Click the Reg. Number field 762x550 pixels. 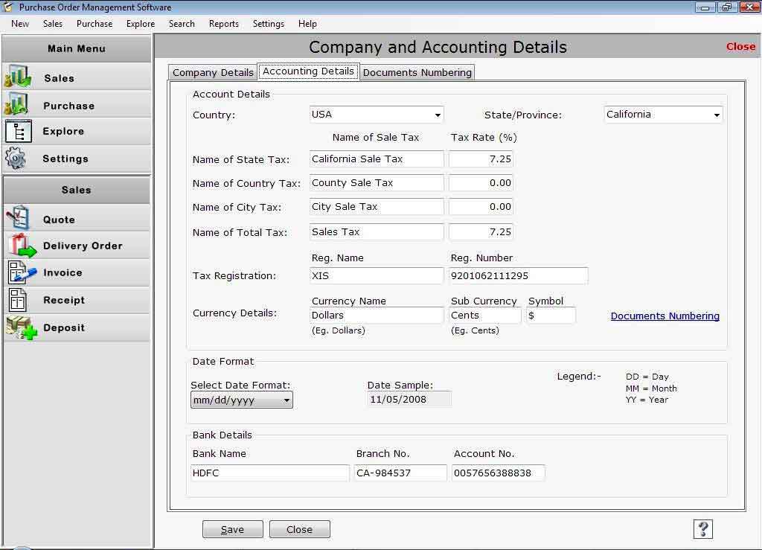click(518, 275)
